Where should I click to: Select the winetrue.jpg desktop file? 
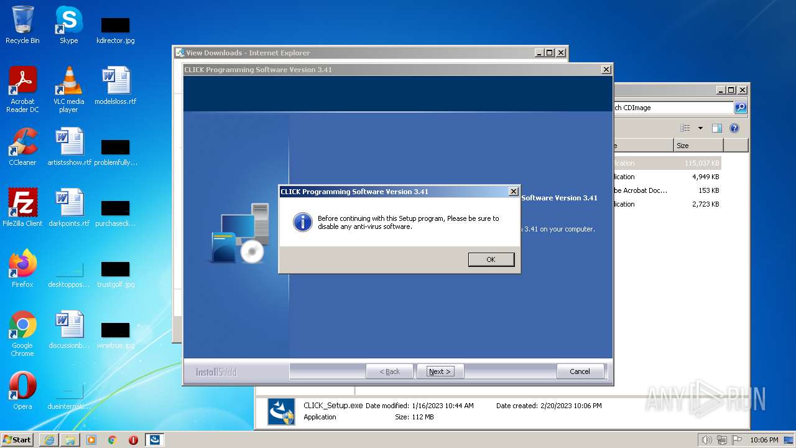click(x=116, y=335)
